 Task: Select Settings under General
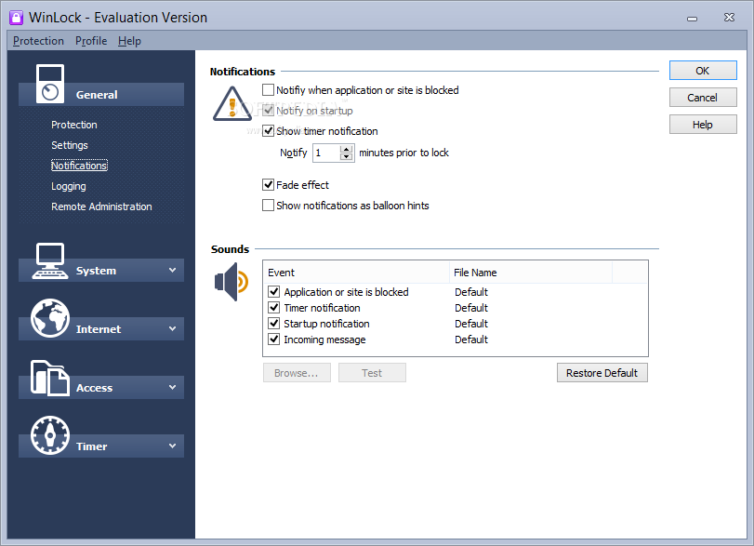70,145
